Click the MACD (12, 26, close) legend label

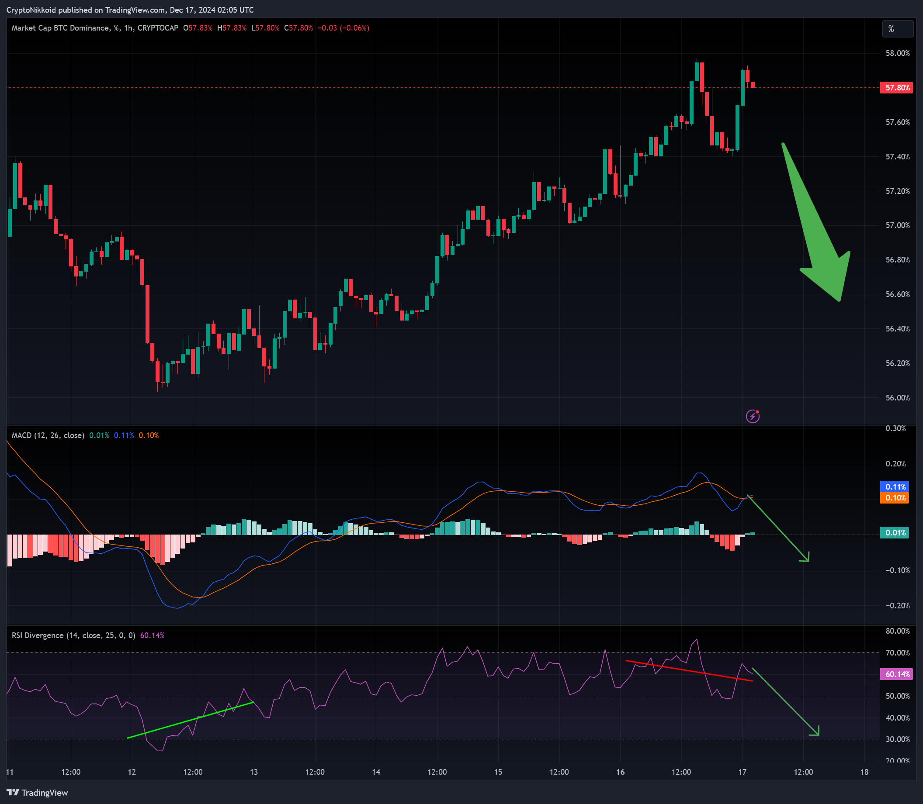pos(48,435)
